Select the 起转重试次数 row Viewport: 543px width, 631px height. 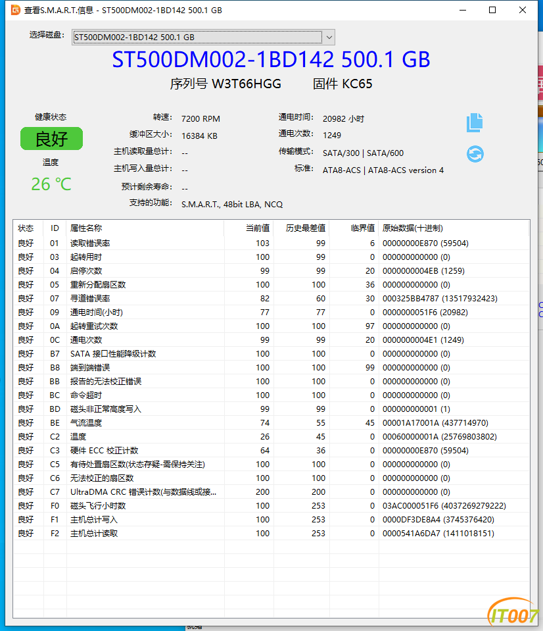(271, 326)
